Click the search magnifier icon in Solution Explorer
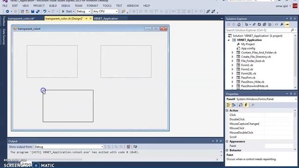Viewport: 299px width, 168px height. [292, 30]
